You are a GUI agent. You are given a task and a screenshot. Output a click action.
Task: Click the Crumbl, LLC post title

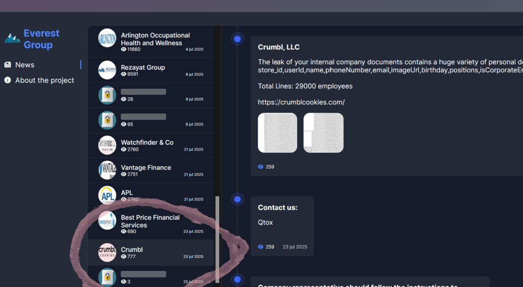[x=278, y=47]
